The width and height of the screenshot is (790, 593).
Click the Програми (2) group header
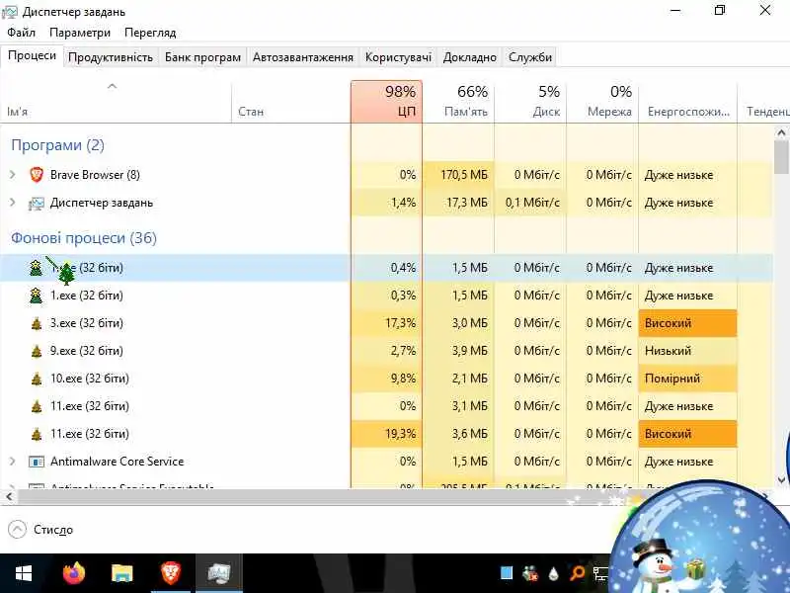(x=57, y=145)
